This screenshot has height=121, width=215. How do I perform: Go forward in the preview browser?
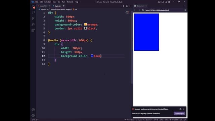click(139, 10)
